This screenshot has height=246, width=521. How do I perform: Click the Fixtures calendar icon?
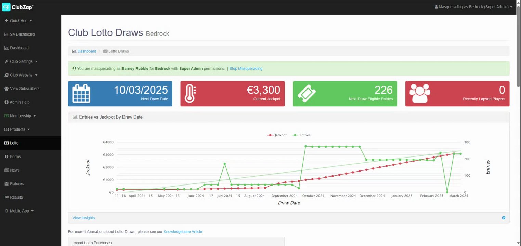point(6,184)
